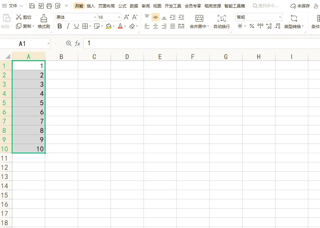This screenshot has height=228, width=320.
Task: Increase font size with A+ icon
Action: 126,17
